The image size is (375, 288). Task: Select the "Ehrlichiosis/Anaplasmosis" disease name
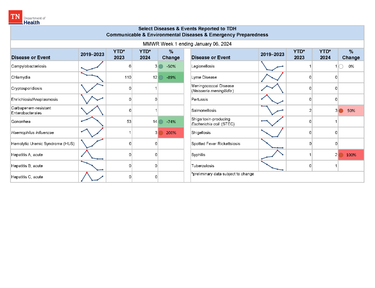[x=35, y=99]
